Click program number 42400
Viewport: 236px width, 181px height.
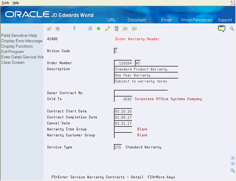point(52,39)
